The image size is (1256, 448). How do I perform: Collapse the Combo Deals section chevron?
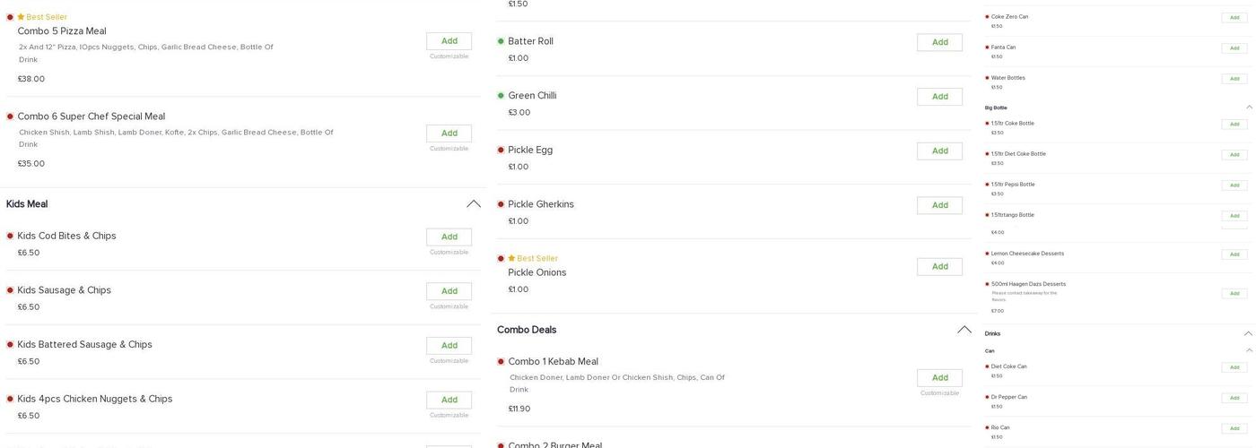click(x=964, y=330)
